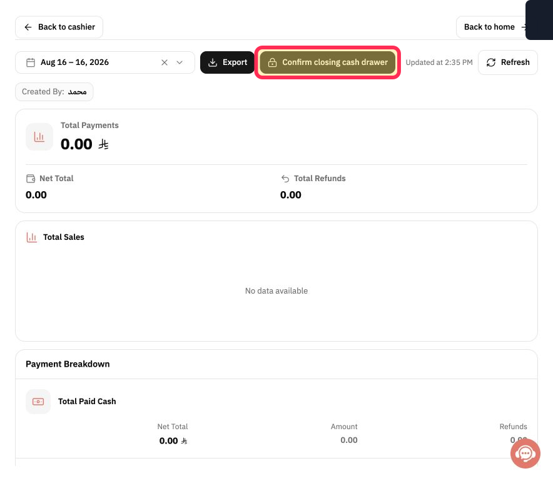The image size is (553, 481).
Task: Click the calendar icon in date field
Action: pyautogui.click(x=31, y=62)
